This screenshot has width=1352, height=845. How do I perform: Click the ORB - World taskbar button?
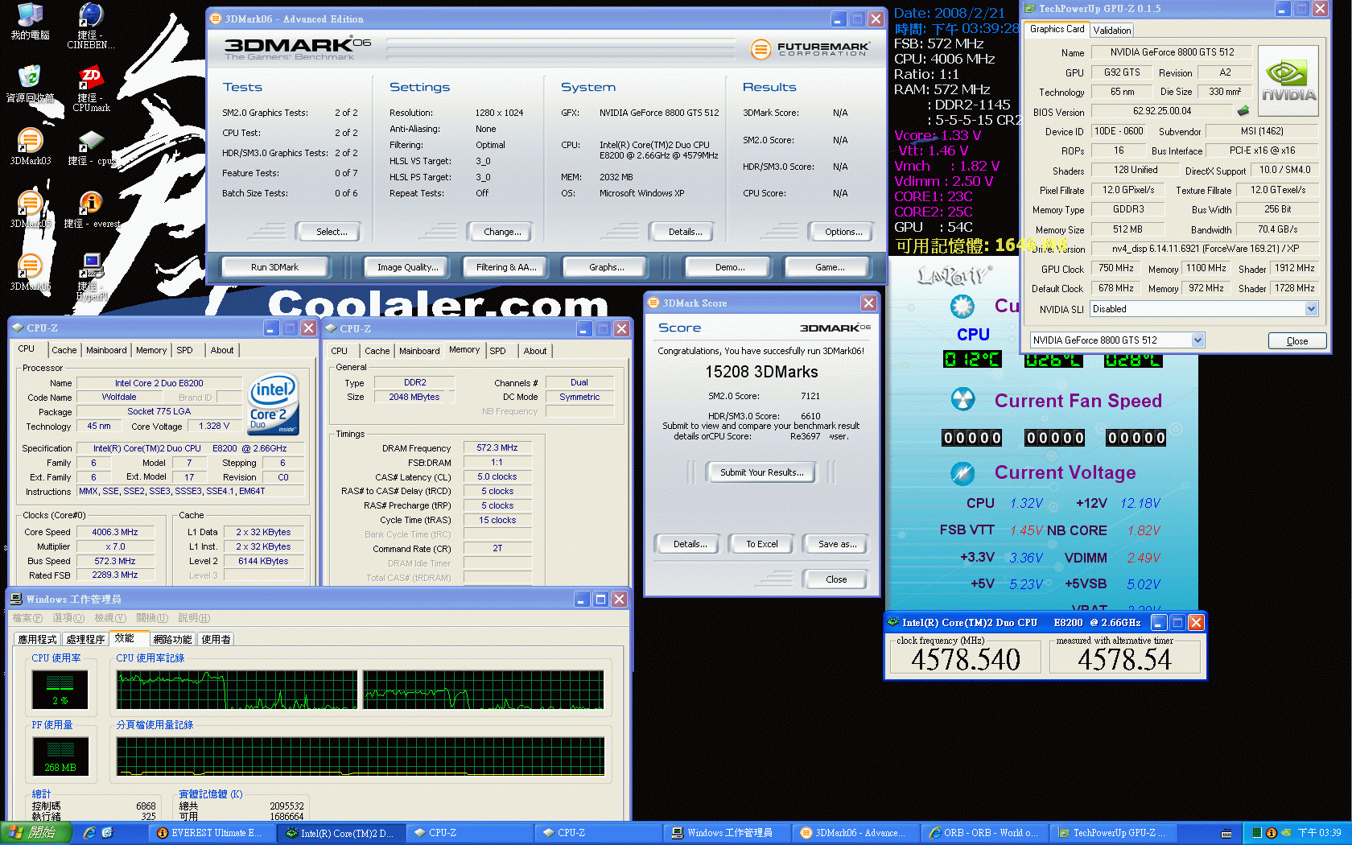point(984,833)
